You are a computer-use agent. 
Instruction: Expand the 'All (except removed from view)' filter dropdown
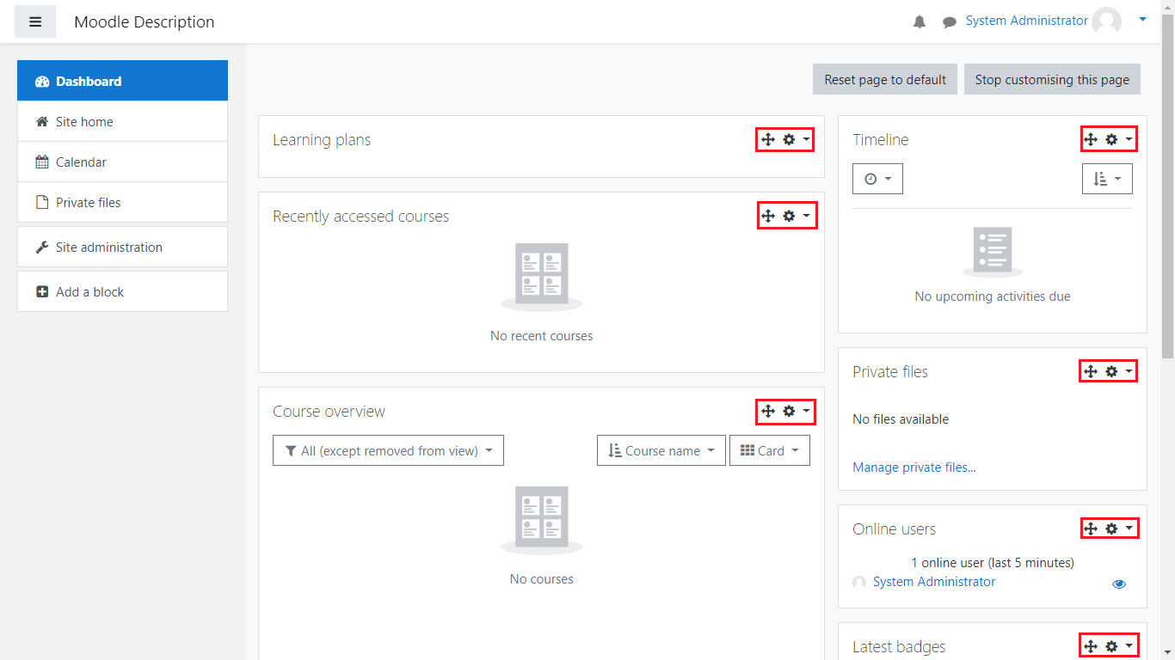(x=388, y=450)
